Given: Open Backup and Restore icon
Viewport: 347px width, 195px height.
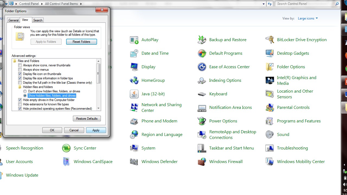Looking at the screenshot, I should 202,40.
